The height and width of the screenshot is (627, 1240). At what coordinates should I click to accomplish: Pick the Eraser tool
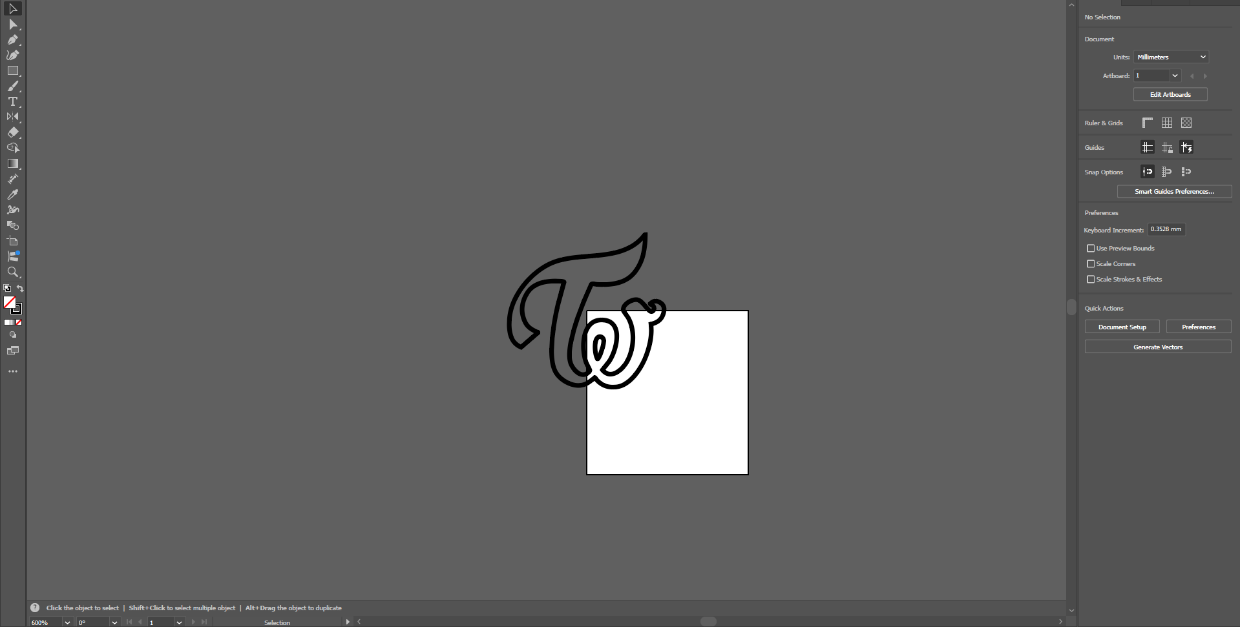(x=12, y=132)
